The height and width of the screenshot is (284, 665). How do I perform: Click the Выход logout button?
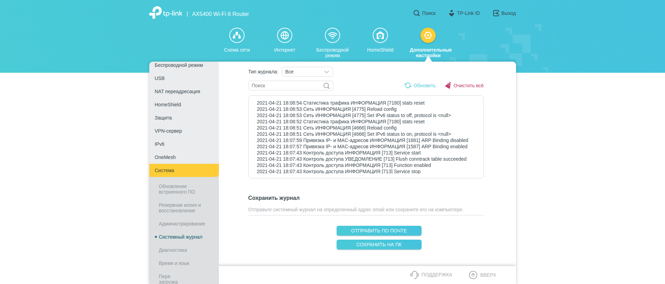(x=504, y=13)
